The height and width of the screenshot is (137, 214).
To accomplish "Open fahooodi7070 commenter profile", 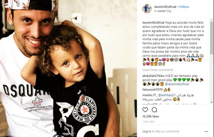I will click(152, 90).
